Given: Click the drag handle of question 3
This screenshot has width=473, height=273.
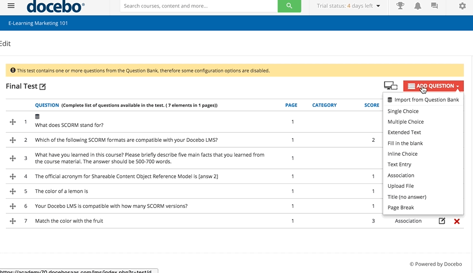Looking at the screenshot, I should (13, 158).
